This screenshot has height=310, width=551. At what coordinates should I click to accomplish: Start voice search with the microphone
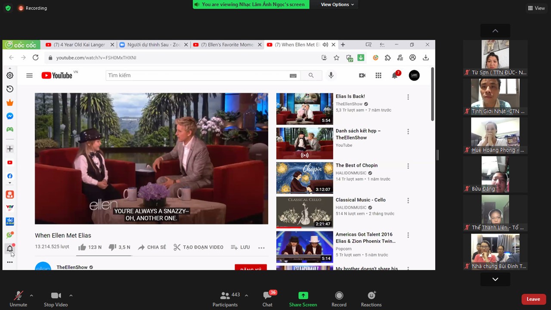[331, 75]
